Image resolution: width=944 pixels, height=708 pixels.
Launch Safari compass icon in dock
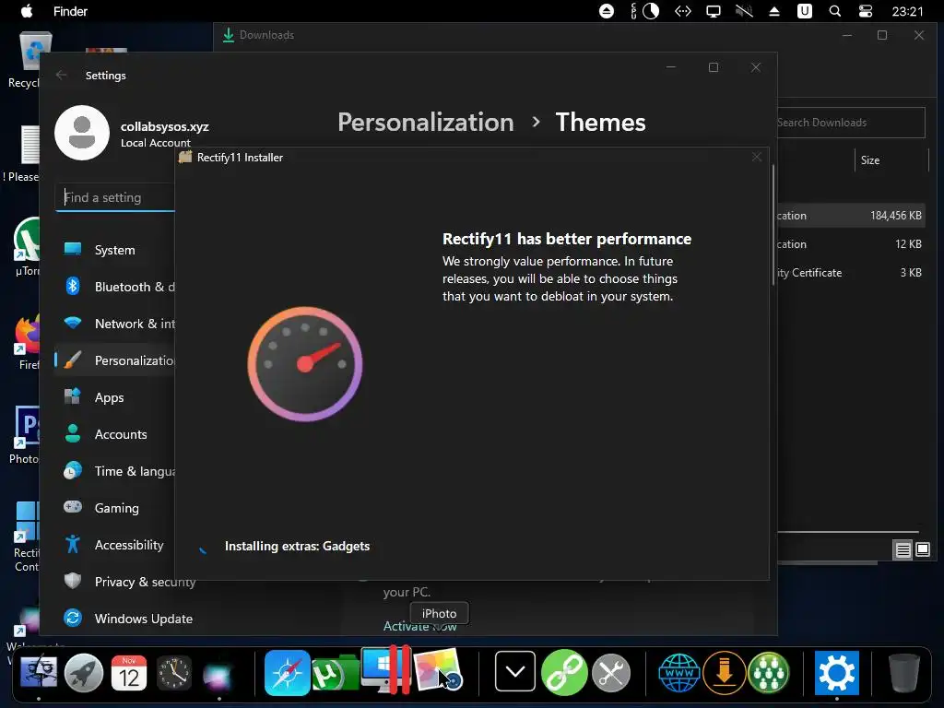tap(288, 672)
